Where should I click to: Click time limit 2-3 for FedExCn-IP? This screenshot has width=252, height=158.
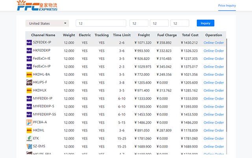[x=122, y=67]
